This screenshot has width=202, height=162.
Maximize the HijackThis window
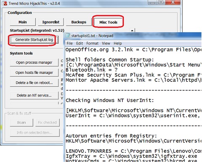click(161, 3)
